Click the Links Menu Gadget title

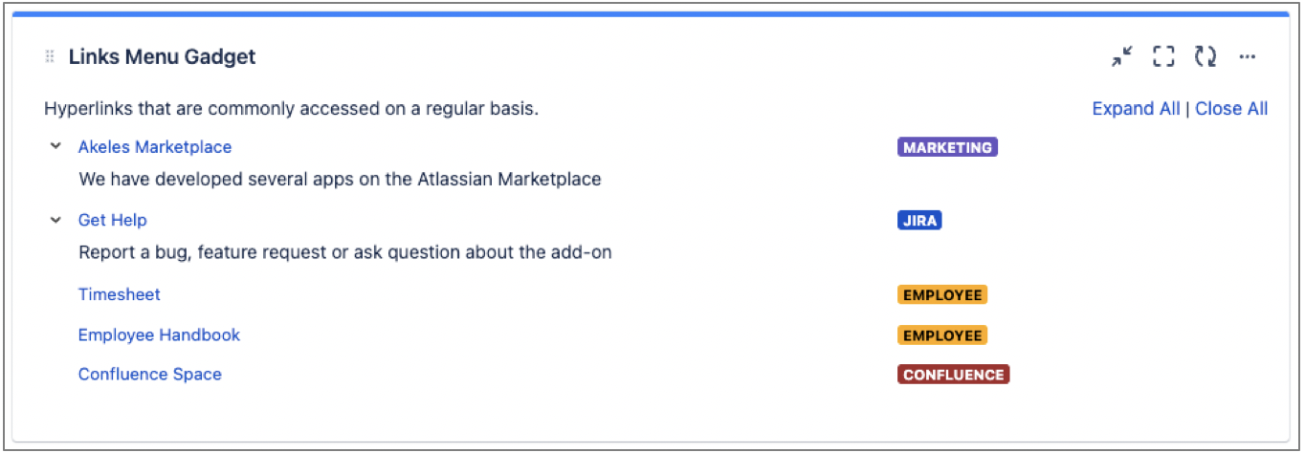[162, 57]
